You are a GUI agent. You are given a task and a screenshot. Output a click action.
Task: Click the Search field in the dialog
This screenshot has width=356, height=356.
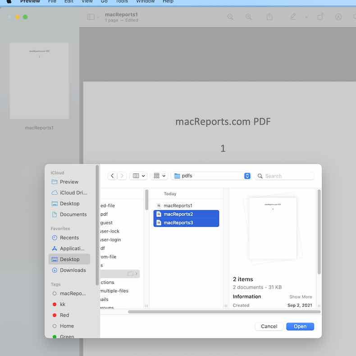[285, 176]
